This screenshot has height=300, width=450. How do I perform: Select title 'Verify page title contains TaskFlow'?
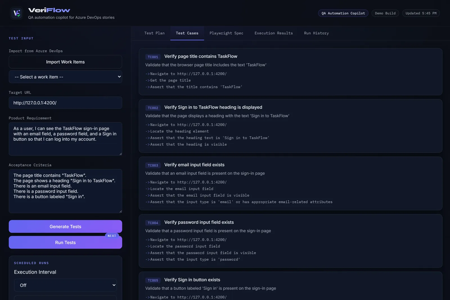tap(201, 56)
